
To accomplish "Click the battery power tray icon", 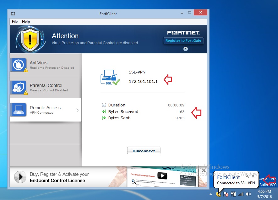I will click(233, 194).
